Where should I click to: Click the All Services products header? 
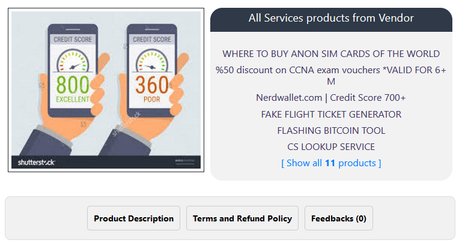pyautogui.click(x=331, y=18)
